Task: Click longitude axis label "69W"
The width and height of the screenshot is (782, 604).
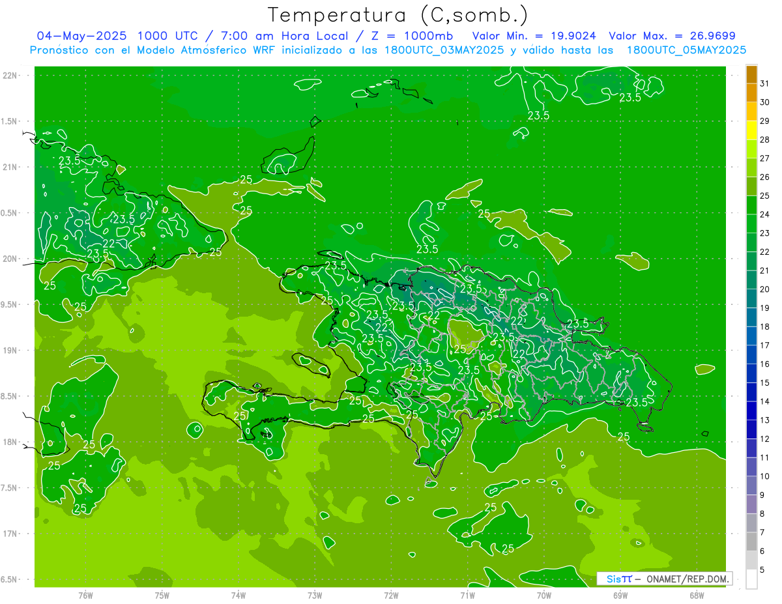Action: point(620,595)
